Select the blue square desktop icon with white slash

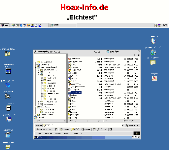click(8, 71)
